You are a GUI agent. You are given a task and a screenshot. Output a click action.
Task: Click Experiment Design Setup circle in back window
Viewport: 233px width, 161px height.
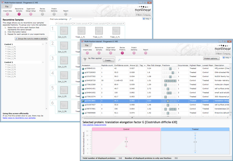(31, 14)
